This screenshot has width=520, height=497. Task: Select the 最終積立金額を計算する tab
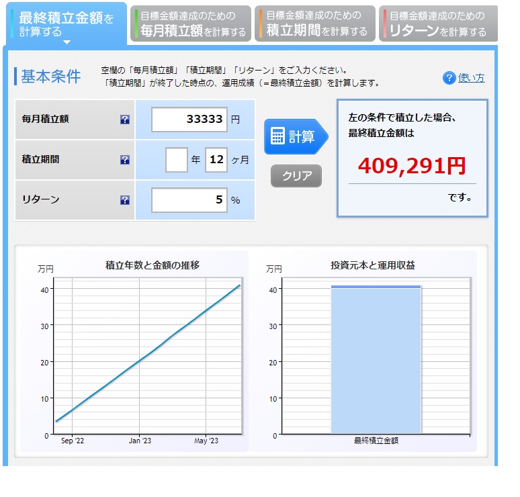coord(66,24)
